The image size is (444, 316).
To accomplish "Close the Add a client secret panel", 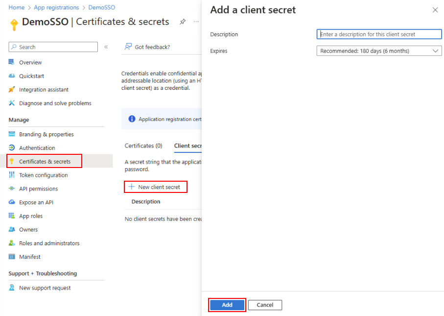I will (x=435, y=10).
